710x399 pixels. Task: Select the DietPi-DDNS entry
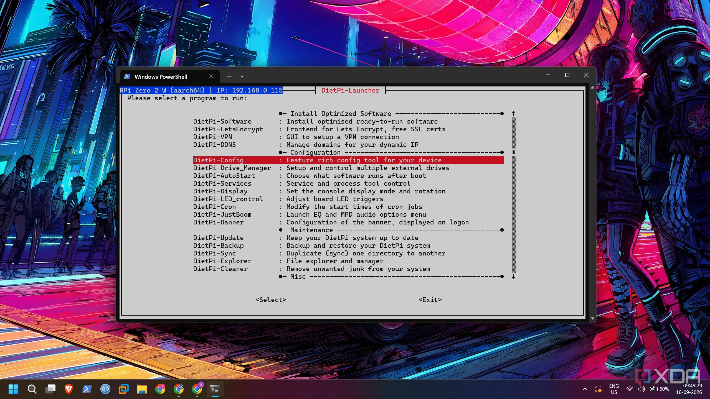[348, 145]
